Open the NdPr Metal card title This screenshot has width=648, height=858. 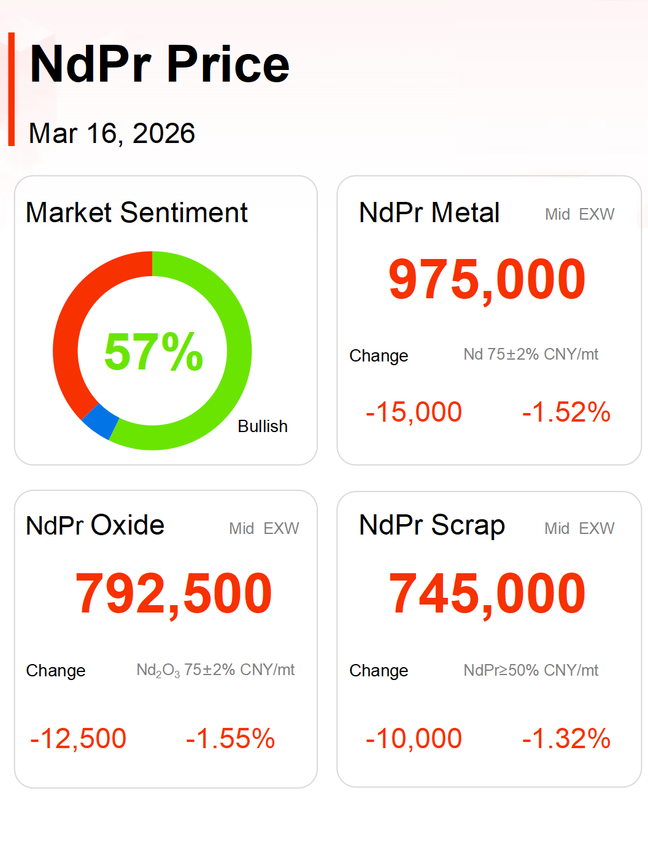(429, 213)
